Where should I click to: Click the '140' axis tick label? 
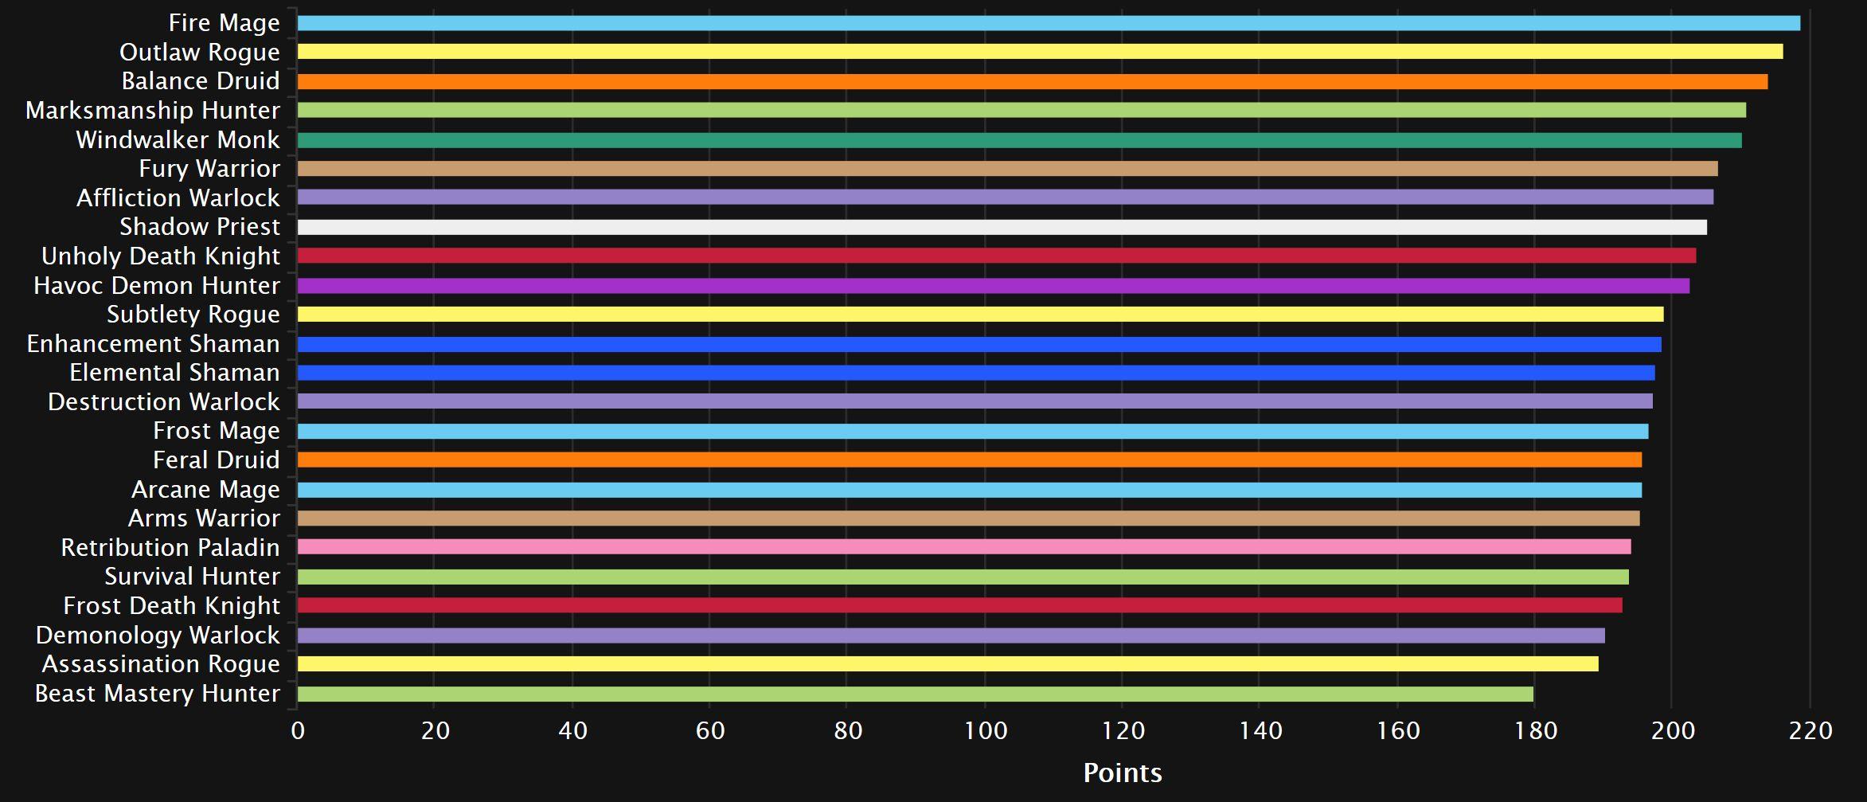[1261, 731]
